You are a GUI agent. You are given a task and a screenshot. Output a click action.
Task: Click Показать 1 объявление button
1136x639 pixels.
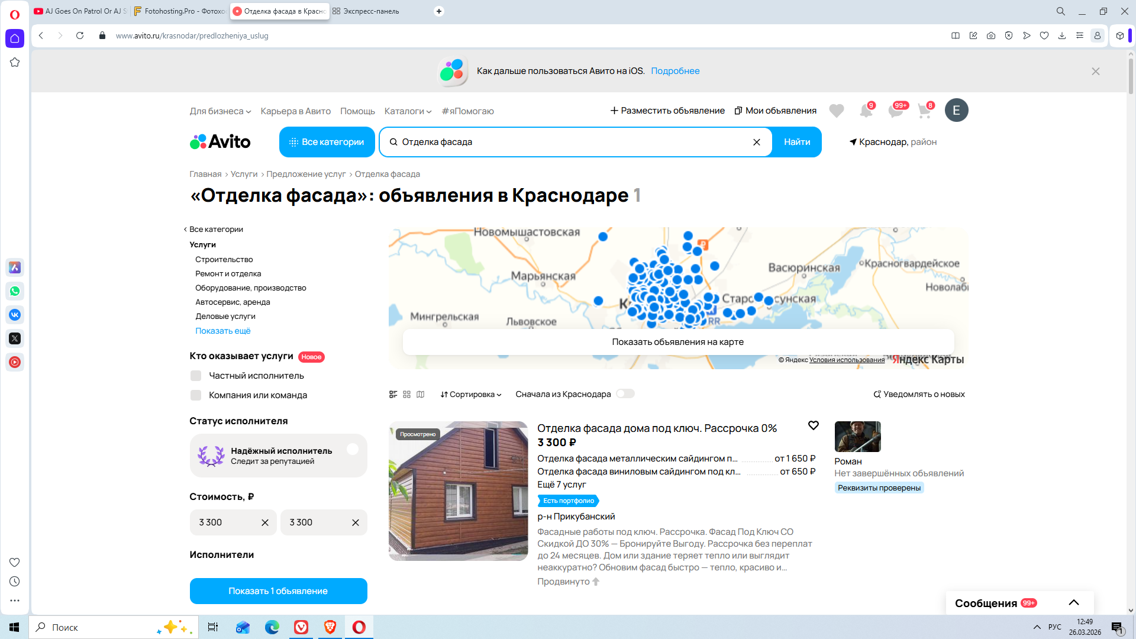(278, 591)
